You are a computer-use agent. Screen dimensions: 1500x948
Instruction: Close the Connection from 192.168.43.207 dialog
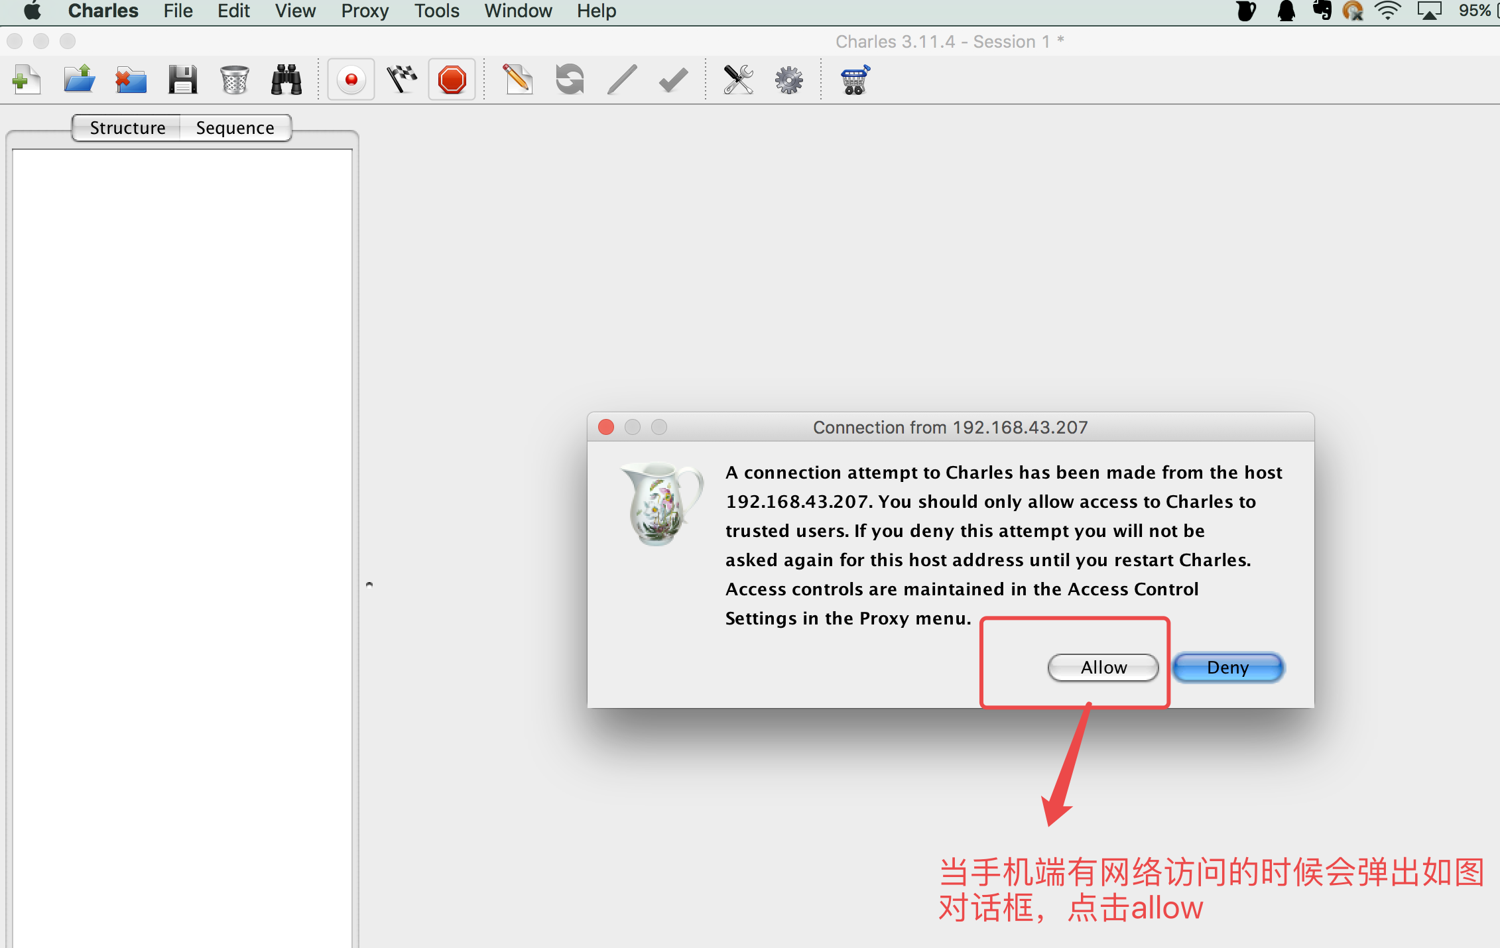click(x=606, y=427)
